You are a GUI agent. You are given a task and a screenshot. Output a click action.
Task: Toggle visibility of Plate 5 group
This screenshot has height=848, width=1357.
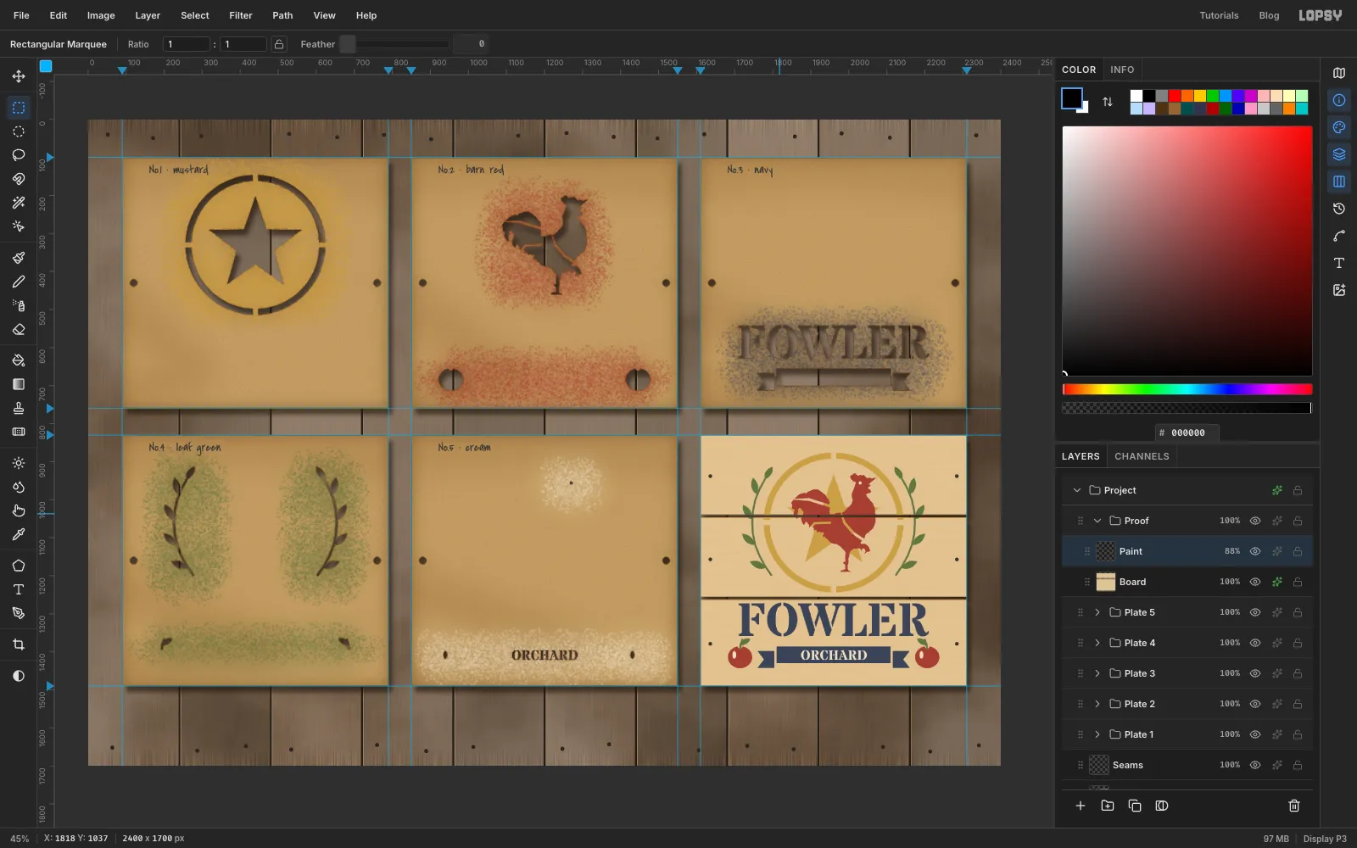pyautogui.click(x=1255, y=612)
